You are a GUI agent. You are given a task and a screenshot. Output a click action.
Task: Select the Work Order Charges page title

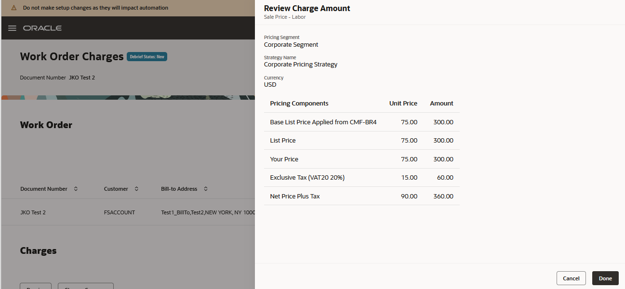[72, 56]
